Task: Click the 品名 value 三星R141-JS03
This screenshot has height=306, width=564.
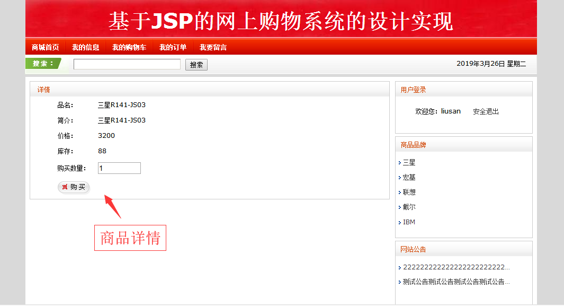Action: [x=122, y=105]
